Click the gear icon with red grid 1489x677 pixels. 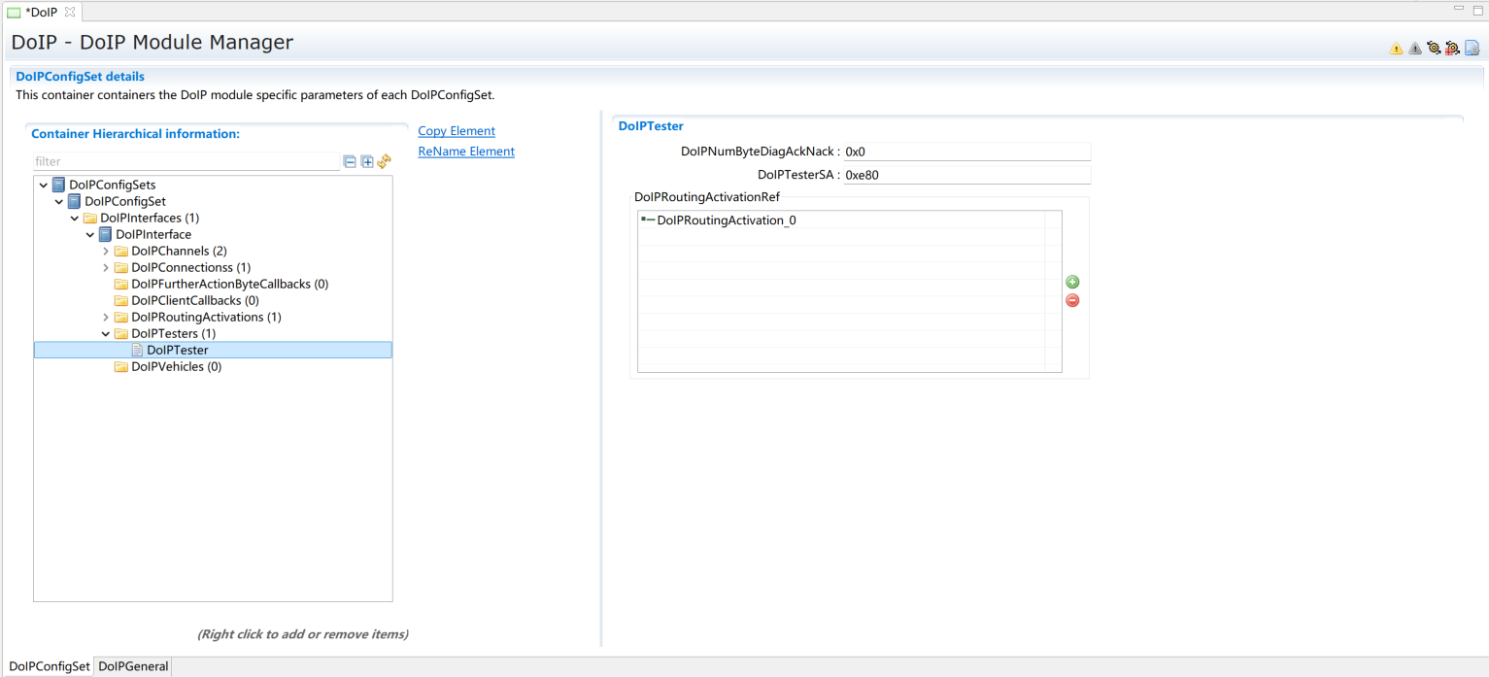click(1452, 49)
